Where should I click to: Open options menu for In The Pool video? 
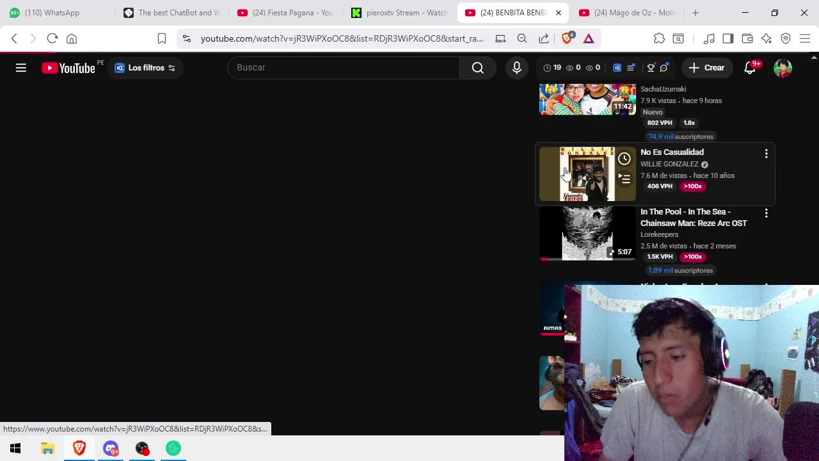(x=766, y=213)
